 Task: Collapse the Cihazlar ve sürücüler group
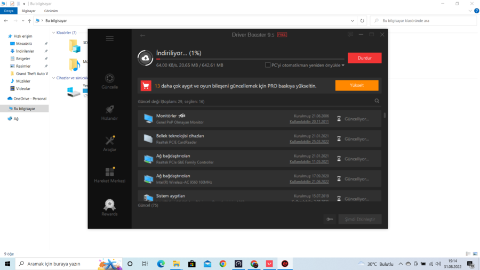click(53, 78)
